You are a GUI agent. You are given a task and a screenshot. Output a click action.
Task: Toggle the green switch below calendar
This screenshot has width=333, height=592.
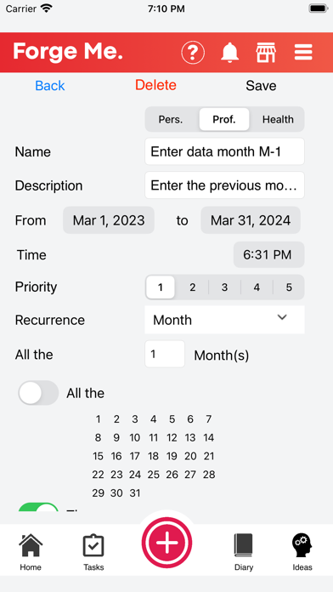tap(38, 507)
